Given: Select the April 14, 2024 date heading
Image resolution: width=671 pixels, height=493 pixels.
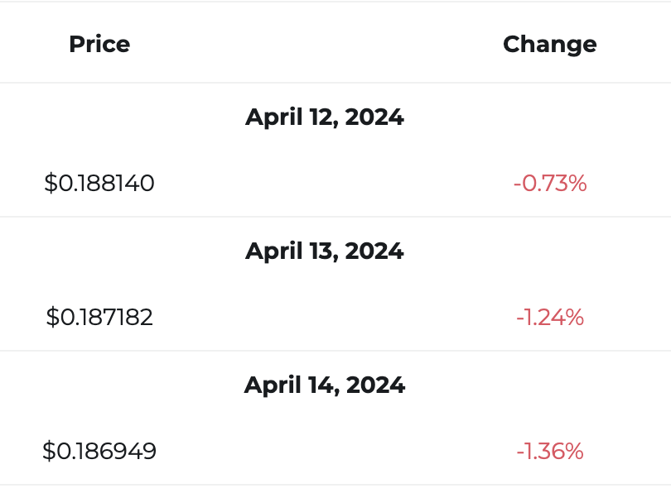Looking at the screenshot, I should 325,385.
